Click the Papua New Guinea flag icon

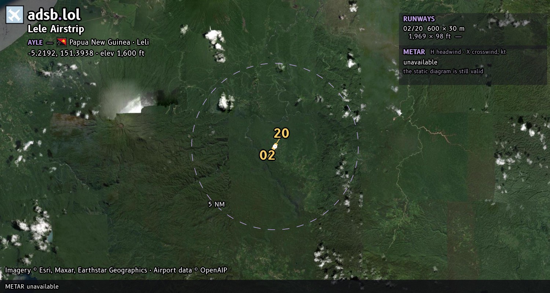61,42
